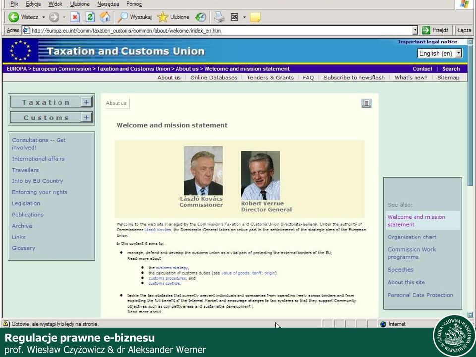The width and height of the screenshot is (476, 357).
Task: Stop page loading with the red X icon
Action: click(75, 17)
